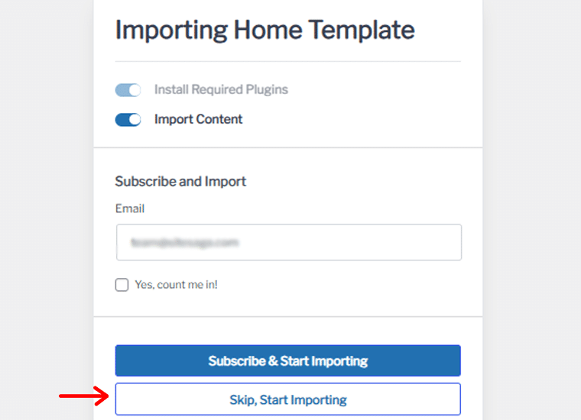Click the "Install Required Plugins" label text
The width and height of the screenshot is (581, 420).
pyautogui.click(x=221, y=89)
